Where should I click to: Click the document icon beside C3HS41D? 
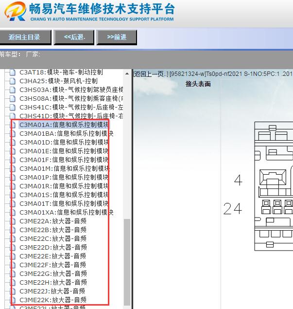(x=13, y=116)
